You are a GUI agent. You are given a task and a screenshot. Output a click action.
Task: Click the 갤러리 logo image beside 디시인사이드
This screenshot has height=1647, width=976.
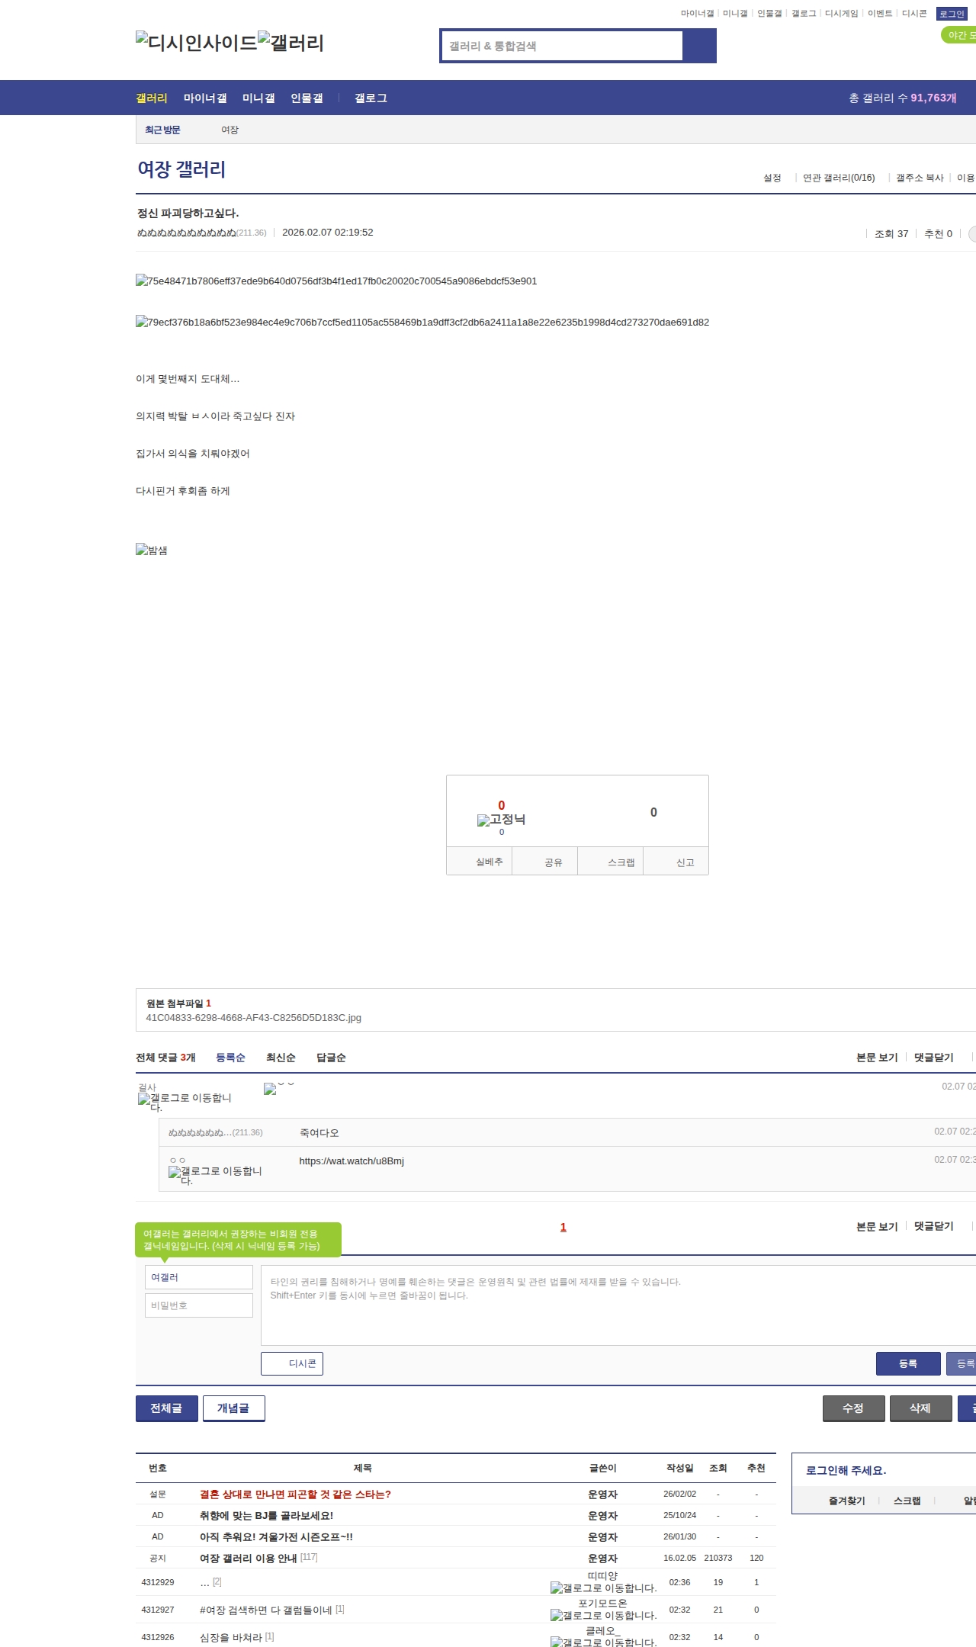[291, 43]
